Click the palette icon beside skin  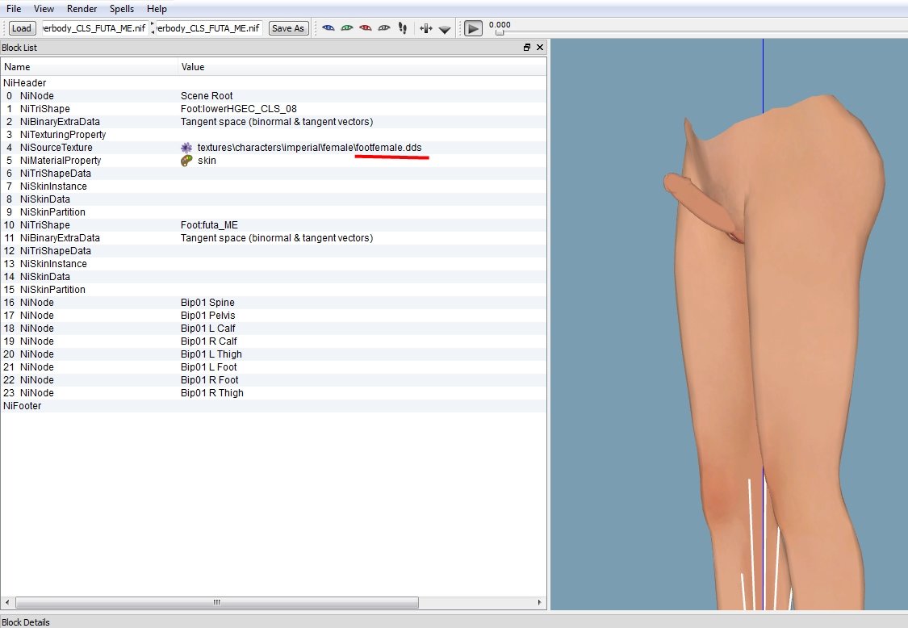click(x=186, y=161)
